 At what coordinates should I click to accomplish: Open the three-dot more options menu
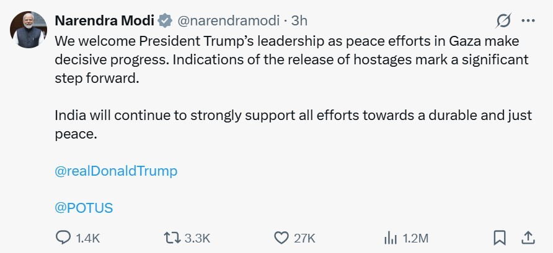(x=528, y=20)
